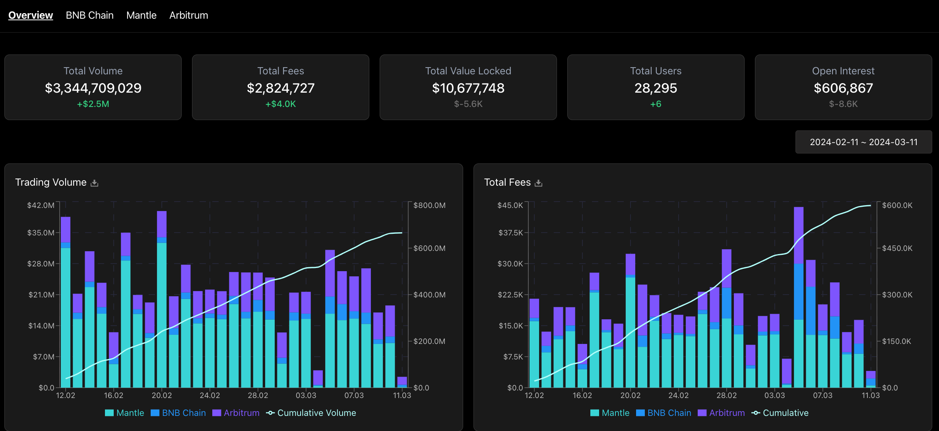
Task: Switch to the Arbitrum tab
Action: click(188, 15)
